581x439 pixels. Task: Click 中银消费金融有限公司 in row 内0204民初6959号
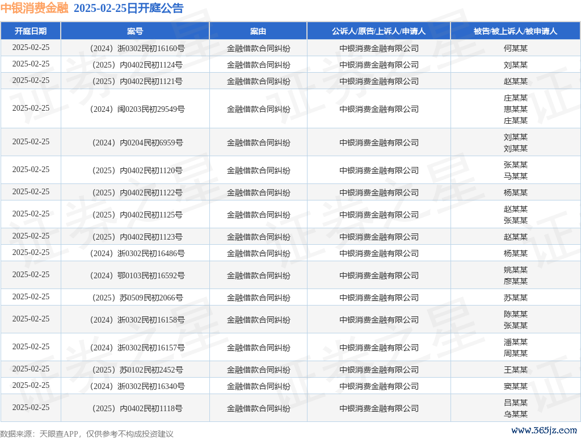[x=378, y=143]
